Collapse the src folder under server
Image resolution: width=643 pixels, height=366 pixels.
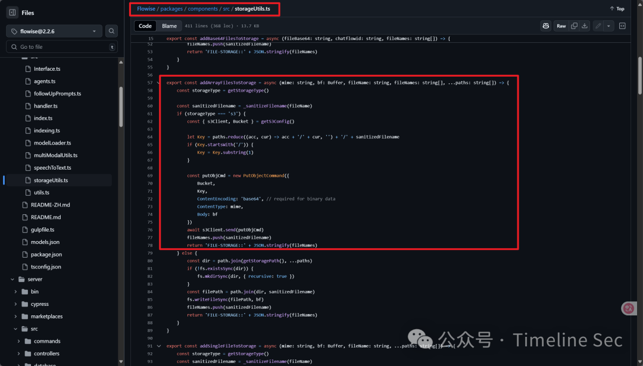pyautogui.click(x=15, y=329)
